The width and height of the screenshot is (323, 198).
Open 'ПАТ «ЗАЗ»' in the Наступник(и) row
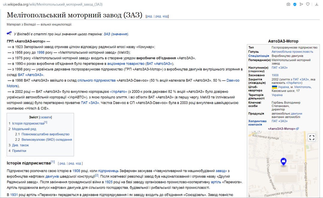tap(280, 68)
